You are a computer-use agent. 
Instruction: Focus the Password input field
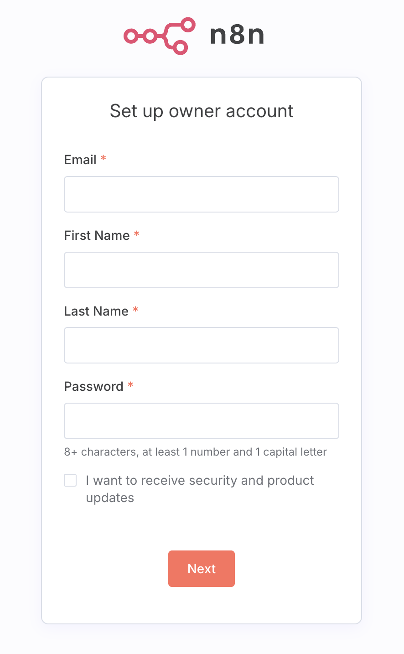tap(202, 421)
